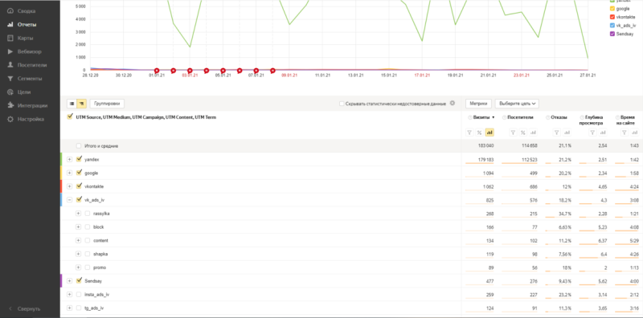Open the Выберите цель dropdown
Screen dimensions: 643x318
[x=517, y=104]
